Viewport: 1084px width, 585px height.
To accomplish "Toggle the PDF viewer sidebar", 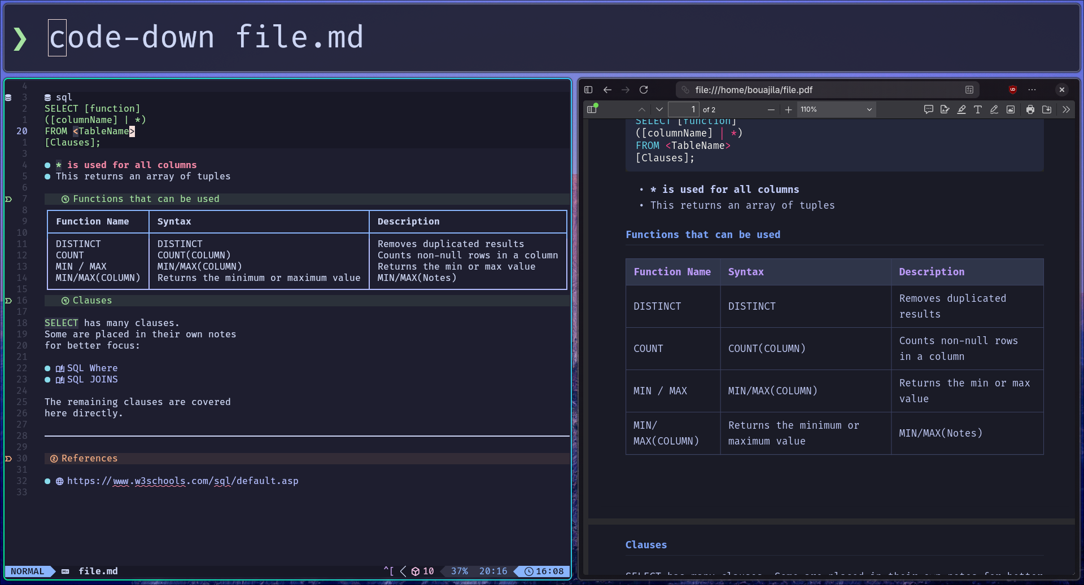I will point(592,109).
